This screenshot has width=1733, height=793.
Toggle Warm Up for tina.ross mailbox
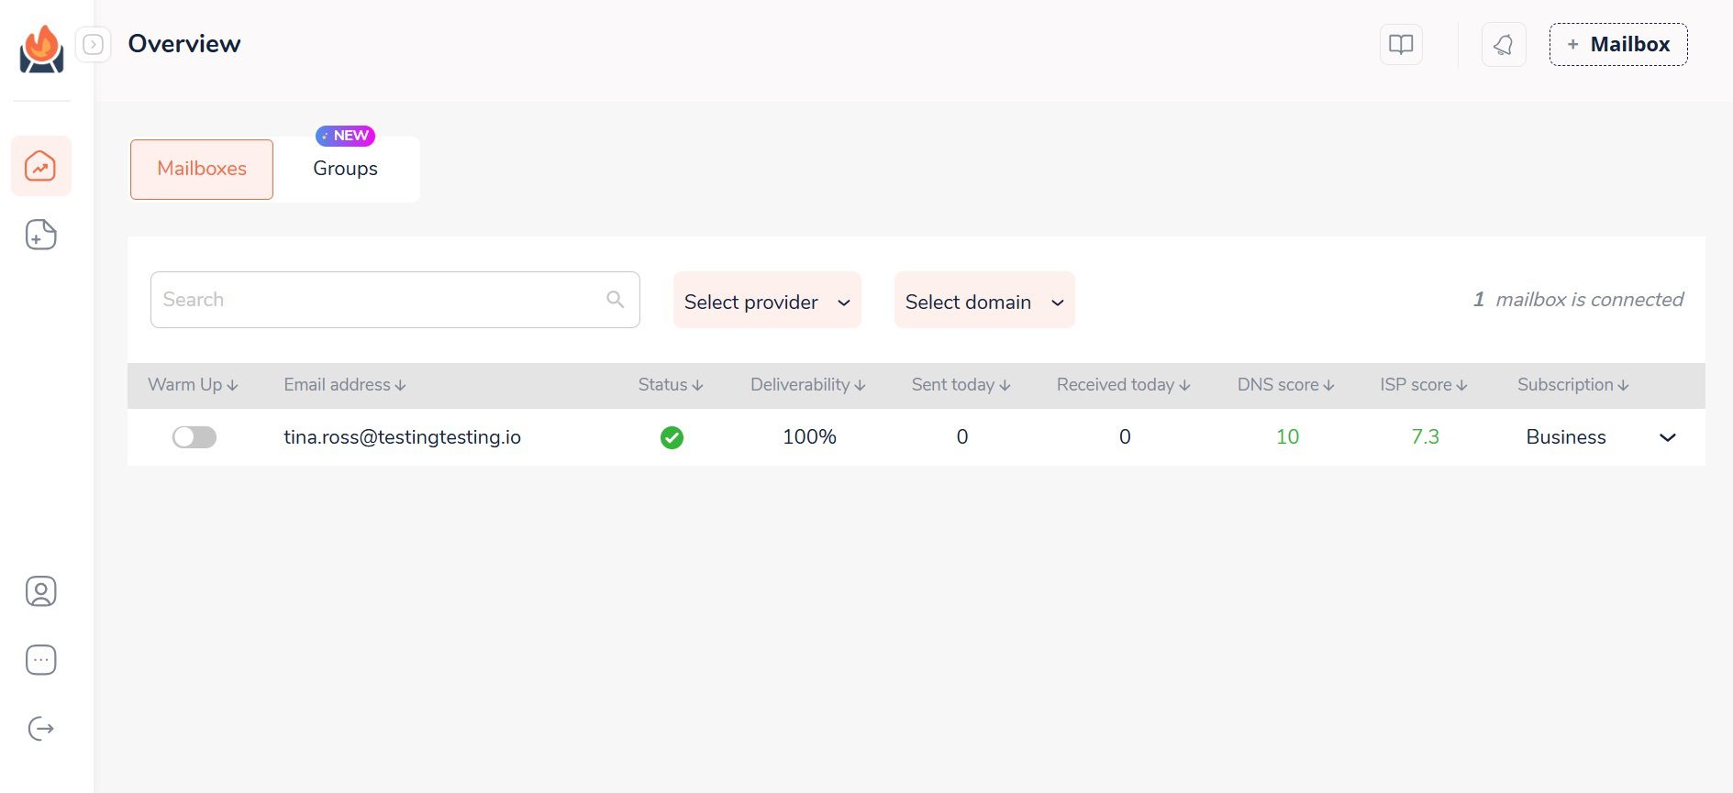tap(194, 437)
